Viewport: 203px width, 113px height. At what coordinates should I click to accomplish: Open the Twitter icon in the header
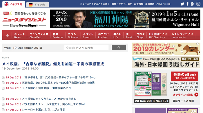point(182,4)
